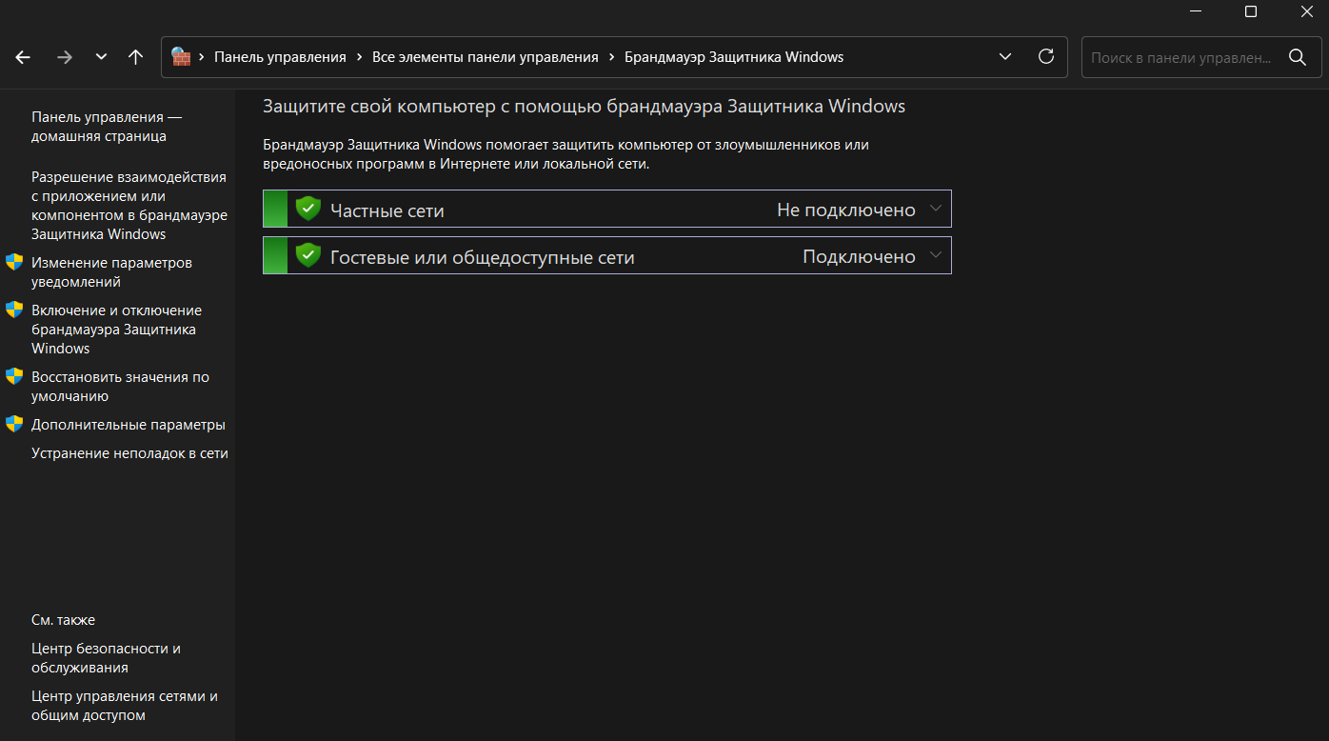Expand chevron after Все элементы панели управления
Viewport: 1329px width, 741px height.
tap(612, 57)
